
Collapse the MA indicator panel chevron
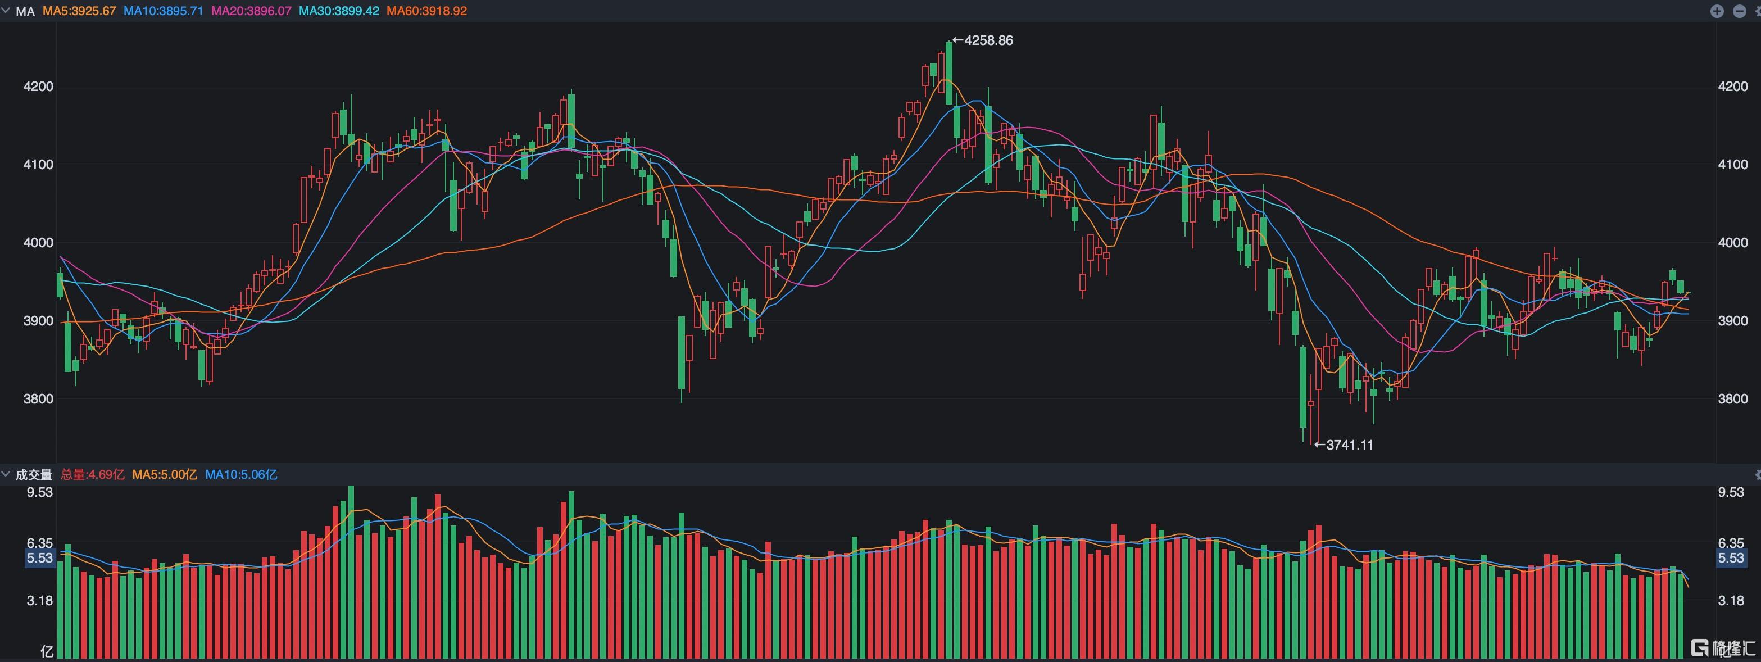click(6, 11)
